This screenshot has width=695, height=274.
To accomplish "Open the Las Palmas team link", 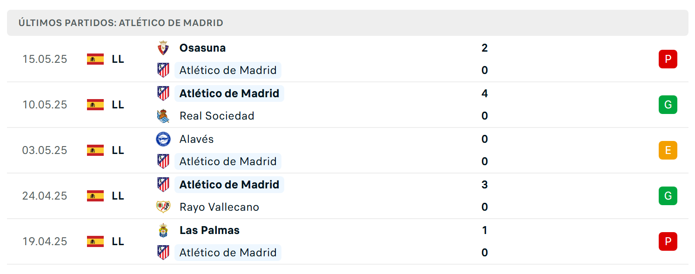I will tap(209, 230).
